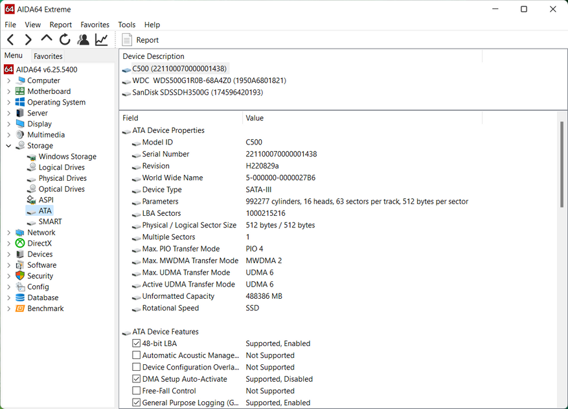Select the SMART item in Storage tree
The height and width of the screenshot is (409, 568).
click(x=50, y=222)
